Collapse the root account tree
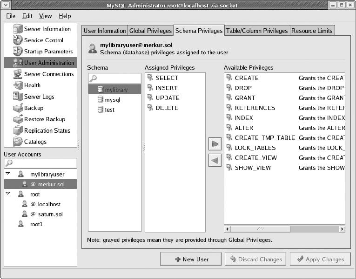 (x=8, y=194)
